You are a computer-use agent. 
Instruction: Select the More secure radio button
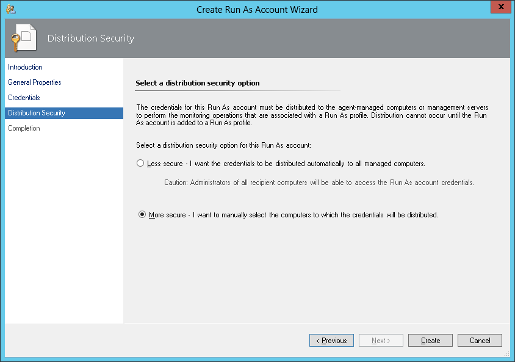pos(142,215)
